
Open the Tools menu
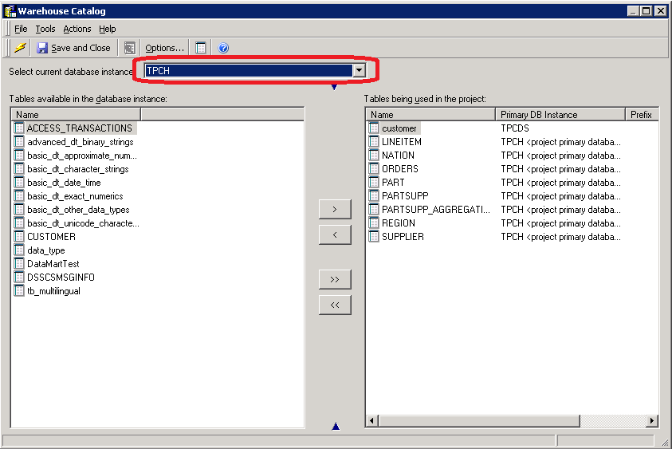(45, 29)
